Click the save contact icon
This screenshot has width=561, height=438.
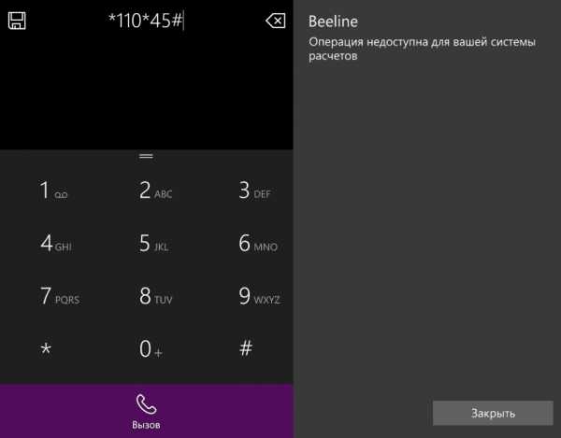[17, 20]
